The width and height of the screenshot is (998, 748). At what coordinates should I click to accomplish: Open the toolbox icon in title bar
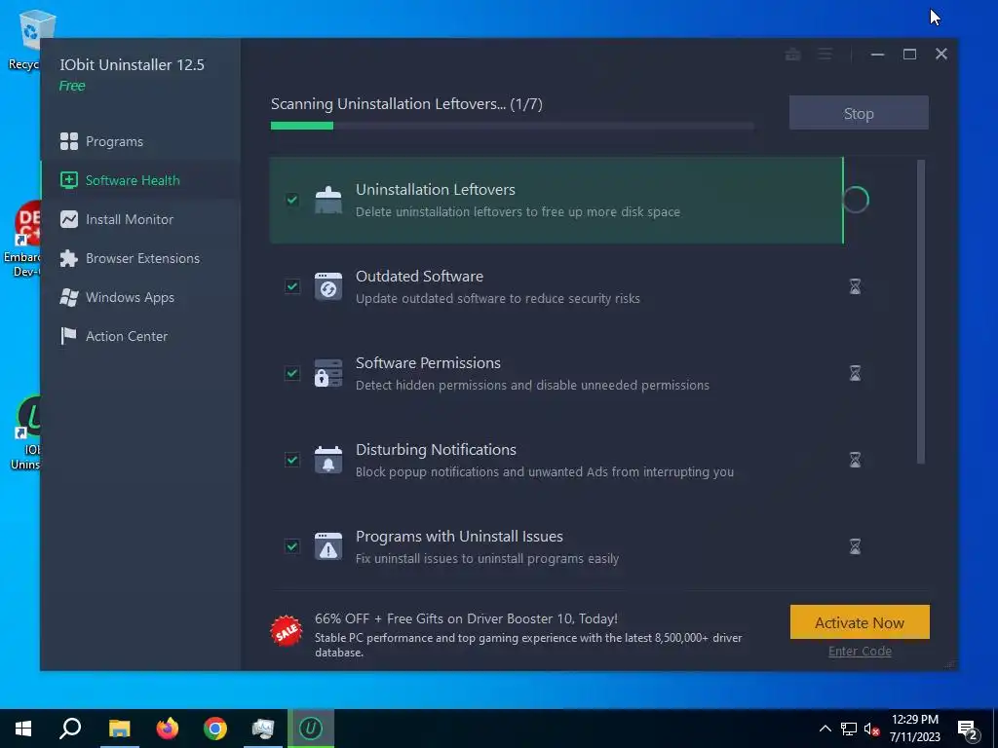point(793,55)
